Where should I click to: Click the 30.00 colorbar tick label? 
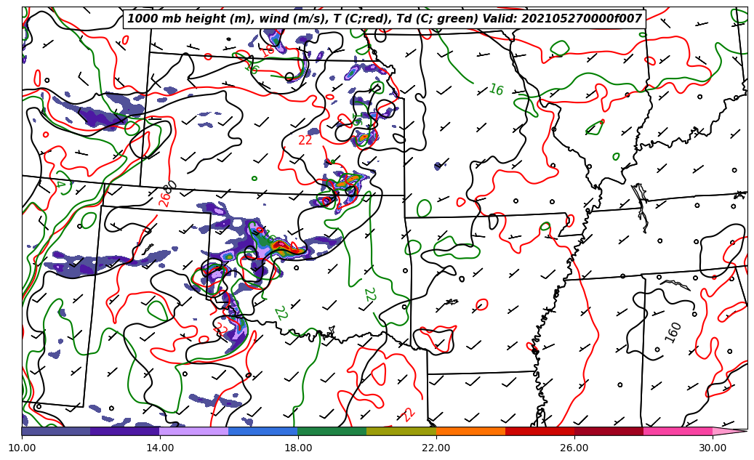tap(713, 448)
